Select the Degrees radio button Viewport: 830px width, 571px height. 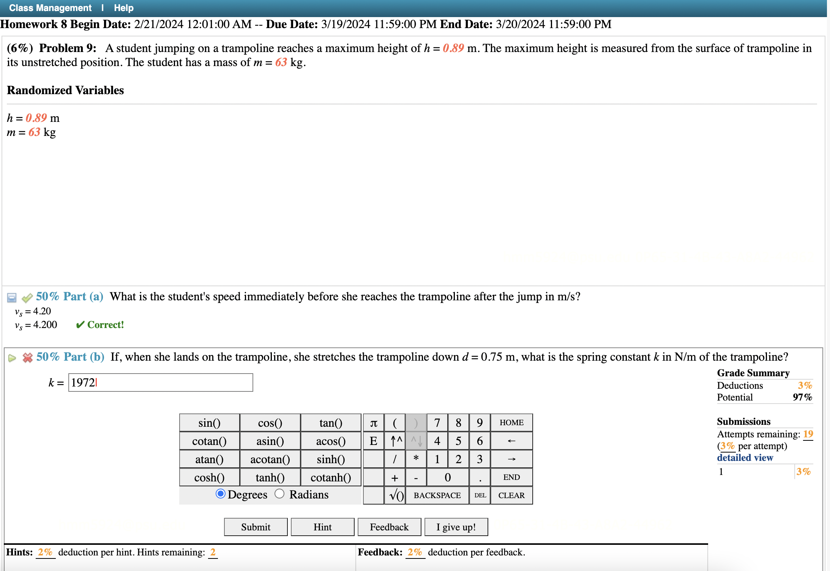click(x=220, y=494)
